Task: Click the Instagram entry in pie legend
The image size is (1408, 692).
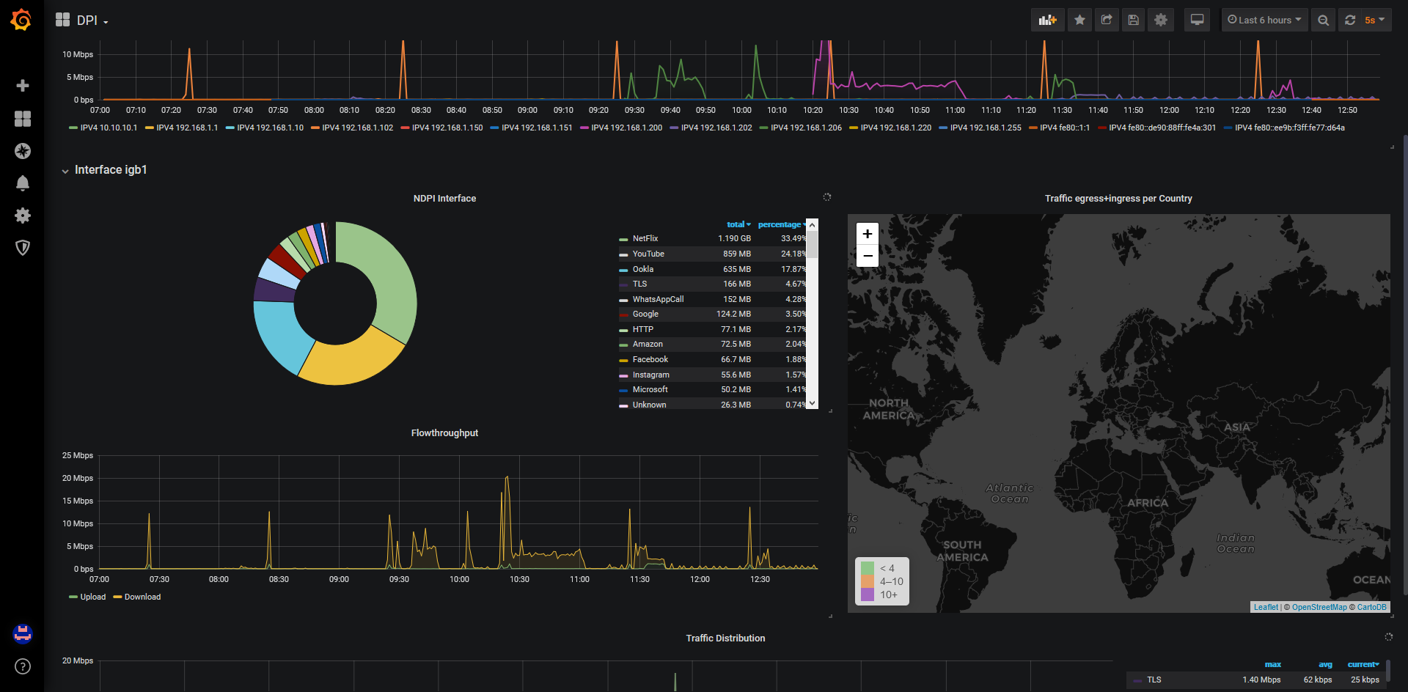Action: point(651,375)
